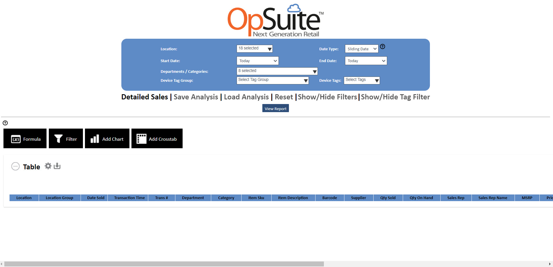The width and height of the screenshot is (553, 267).
Task: Open Location dropdown showing 18 selected
Action: click(x=255, y=49)
